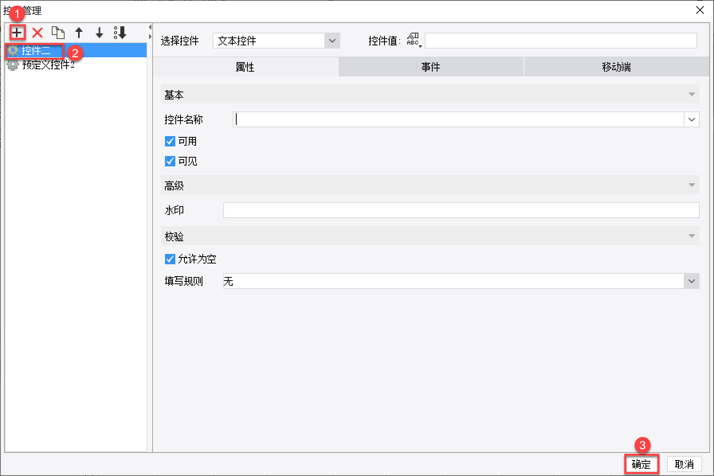Add a new widget with plus icon
The width and height of the screenshot is (714, 476).
(17, 33)
